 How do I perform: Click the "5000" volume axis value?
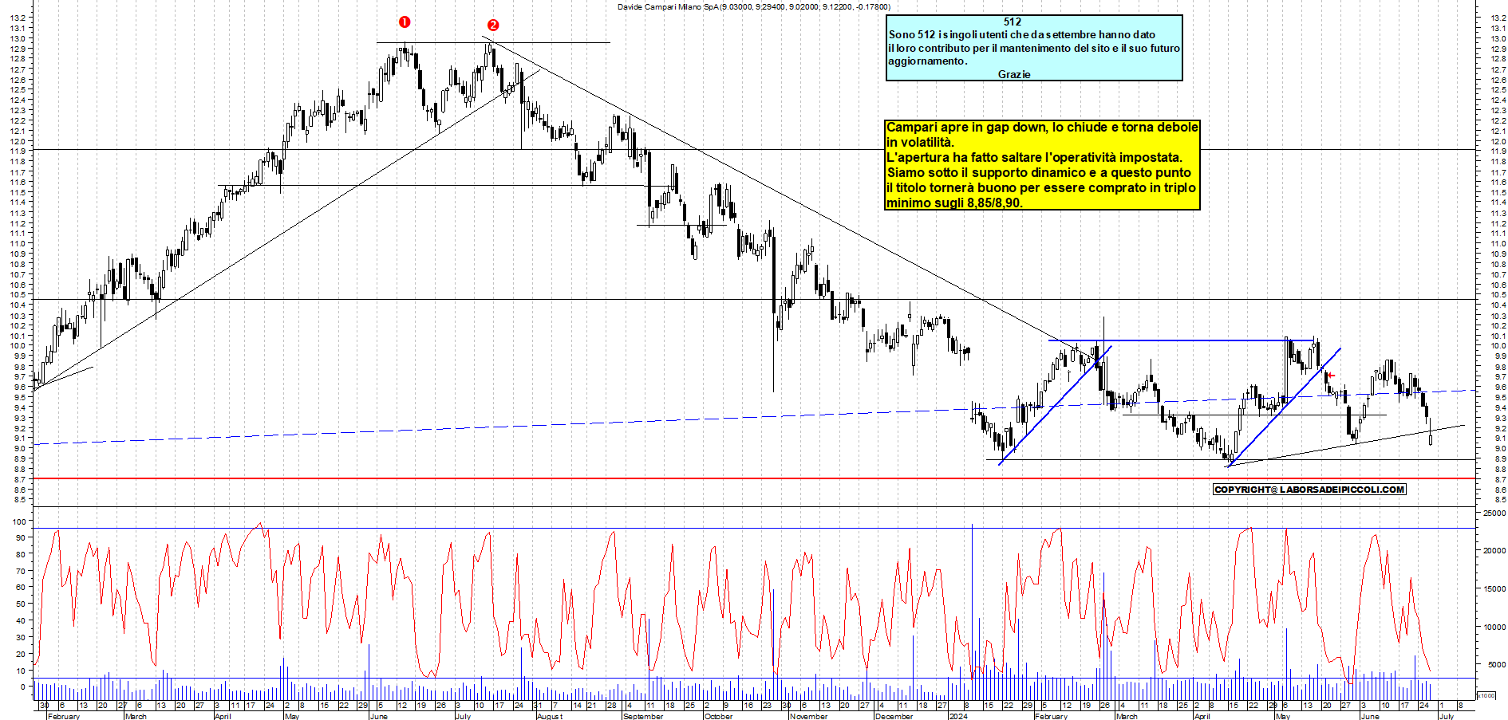(1496, 664)
